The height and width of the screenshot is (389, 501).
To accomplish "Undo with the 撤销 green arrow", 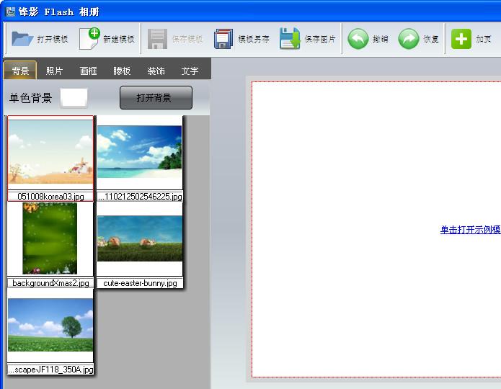I will 358,39.
